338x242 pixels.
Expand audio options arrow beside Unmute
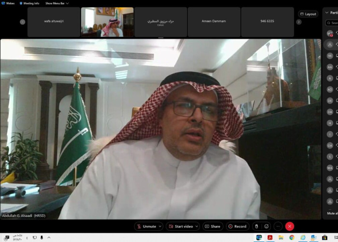[160, 226]
